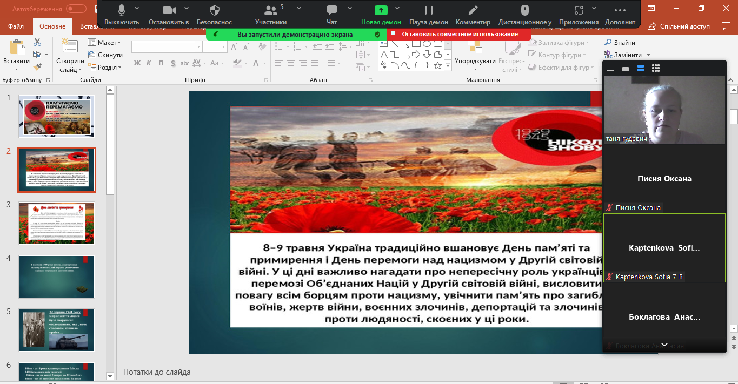Switch Zoom video panel to gallery grid view
This screenshot has height=384, width=738.
tap(656, 69)
